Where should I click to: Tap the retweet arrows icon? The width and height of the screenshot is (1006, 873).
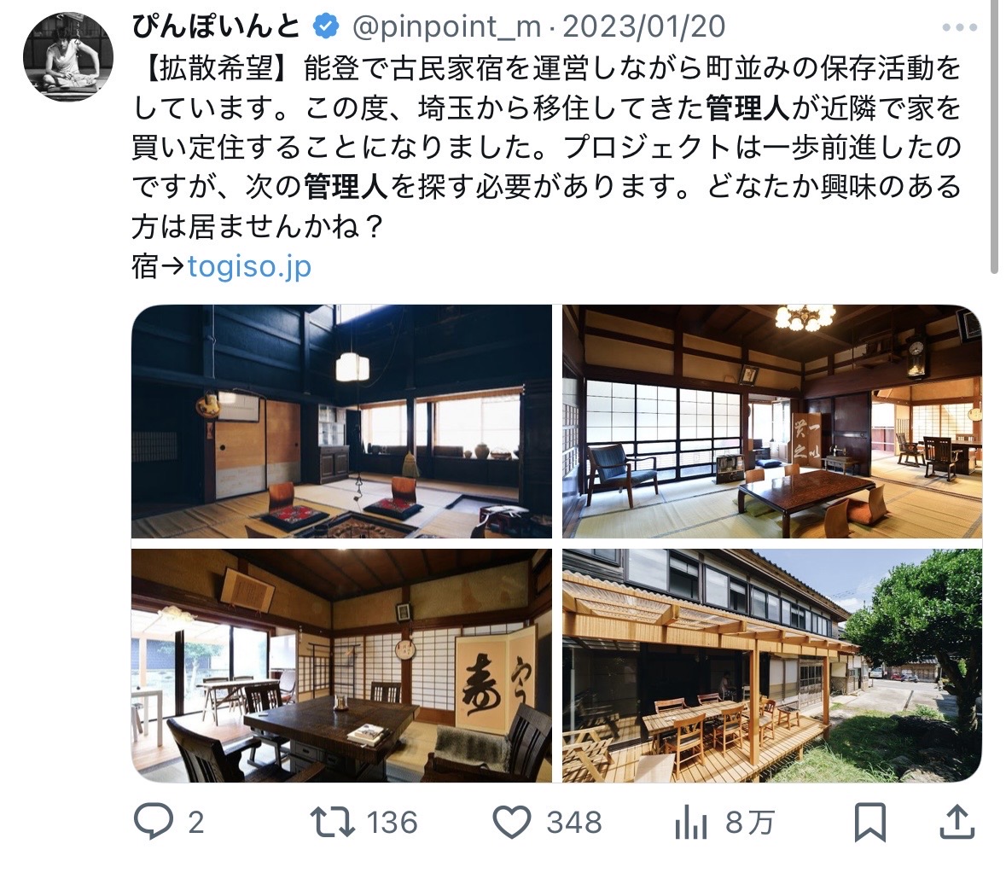pos(332,822)
